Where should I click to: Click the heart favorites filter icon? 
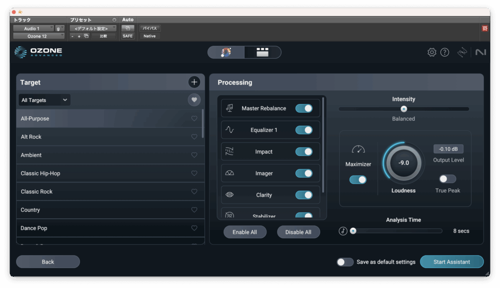tap(194, 100)
